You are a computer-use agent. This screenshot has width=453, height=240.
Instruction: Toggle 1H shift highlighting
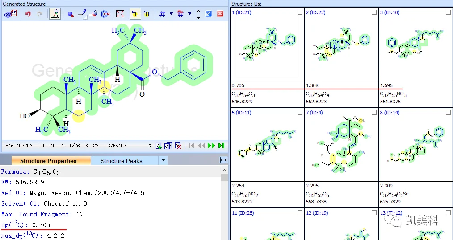[x=147, y=14]
